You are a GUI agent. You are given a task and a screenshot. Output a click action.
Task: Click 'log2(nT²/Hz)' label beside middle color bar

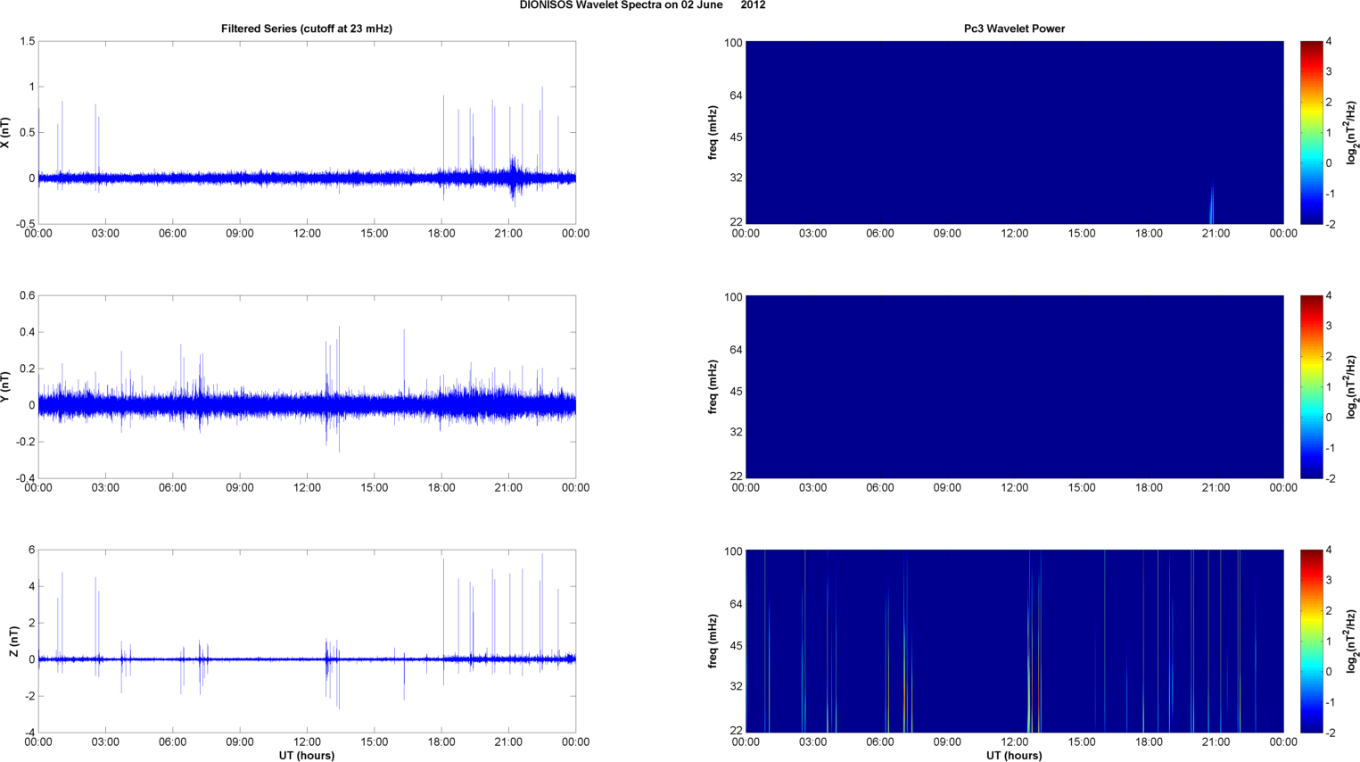click(1352, 387)
